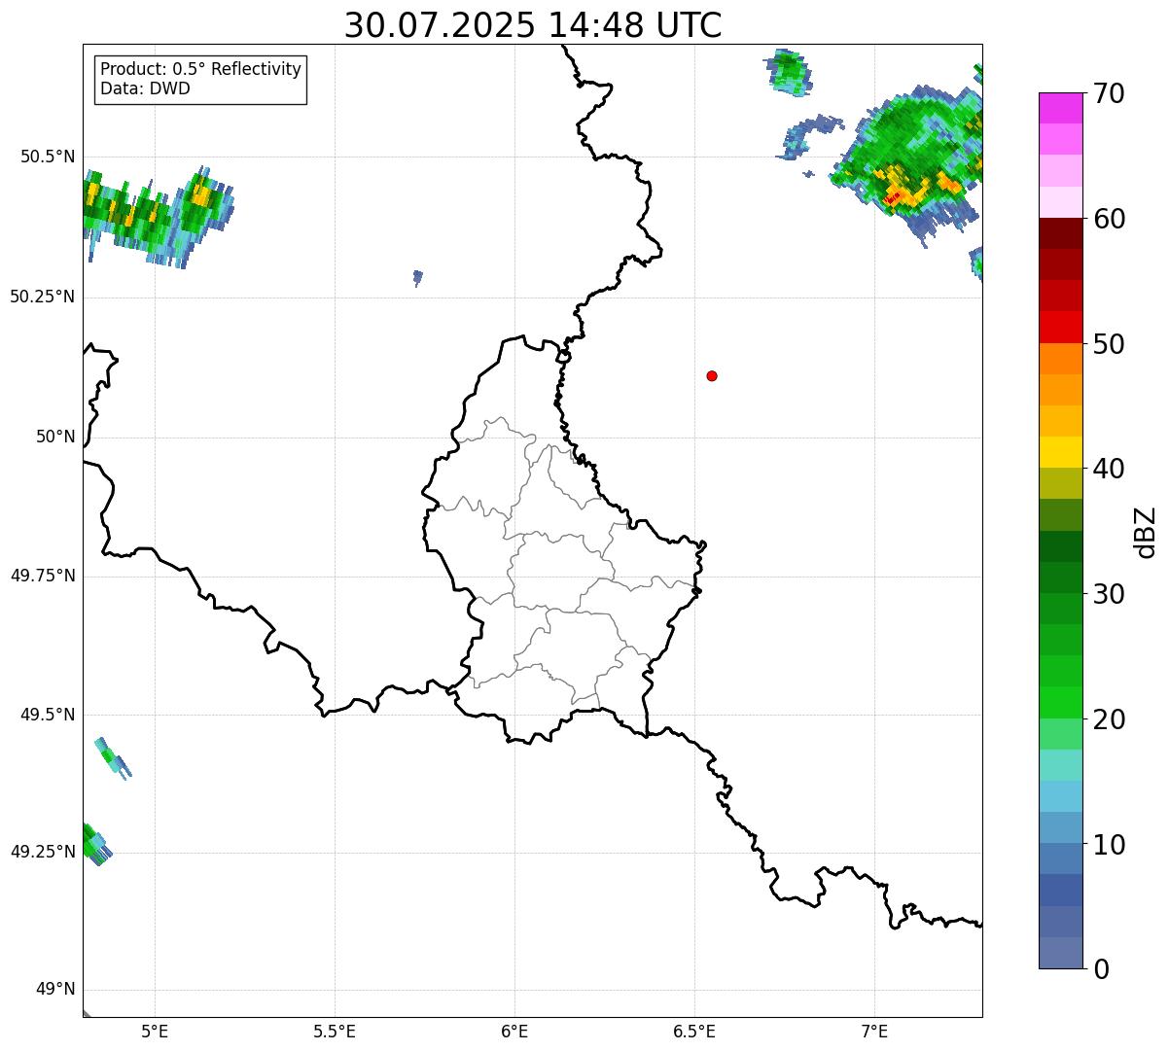
Task: Click the 50°N latitude label
Action: pos(56,437)
